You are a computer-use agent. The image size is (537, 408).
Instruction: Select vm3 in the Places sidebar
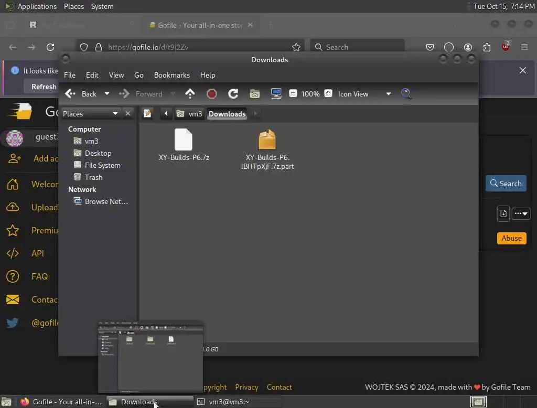coord(87,141)
